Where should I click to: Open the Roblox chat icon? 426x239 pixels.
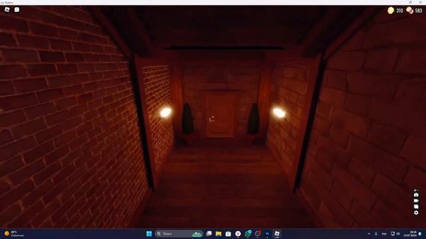[17, 10]
